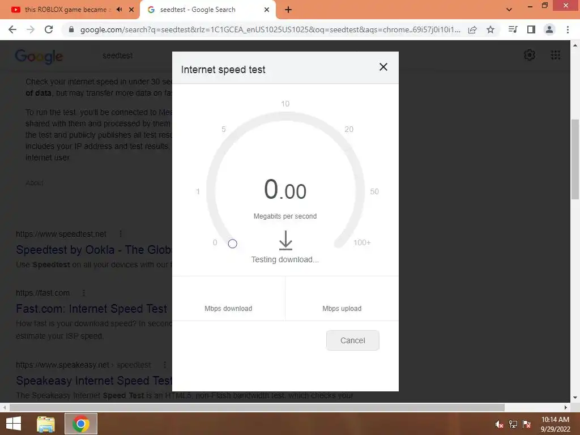
Task: Mute the YouTube tab audio icon
Action: (x=119, y=10)
